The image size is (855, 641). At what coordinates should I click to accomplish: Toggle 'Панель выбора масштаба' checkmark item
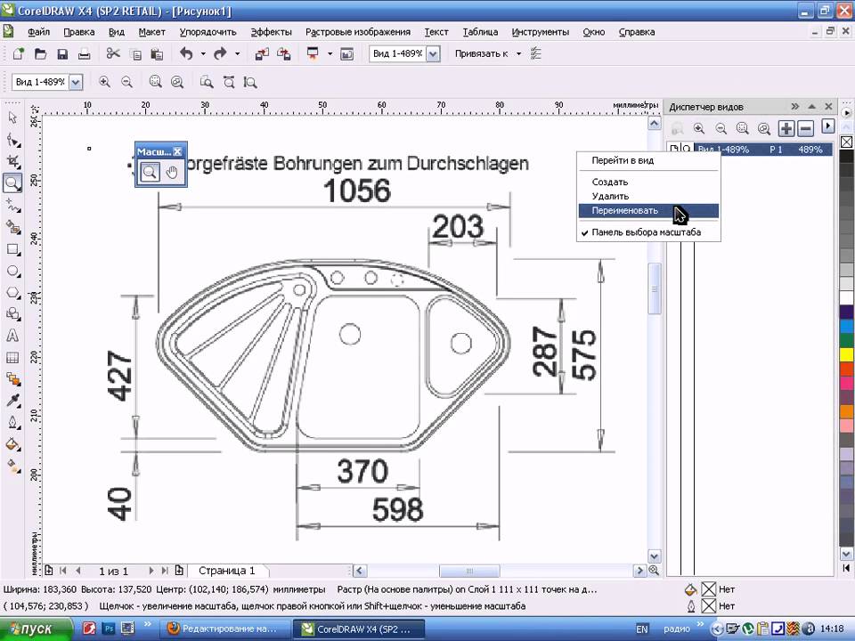tap(646, 232)
